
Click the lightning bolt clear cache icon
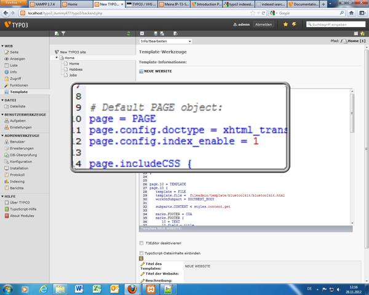coord(293,25)
